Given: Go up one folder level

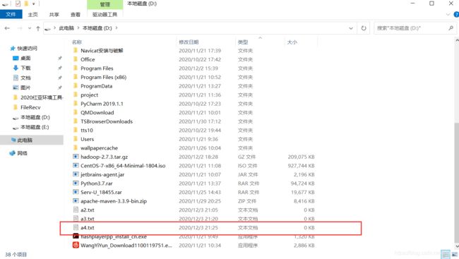Looking at the screenshot, I should [x=37, y=28].
